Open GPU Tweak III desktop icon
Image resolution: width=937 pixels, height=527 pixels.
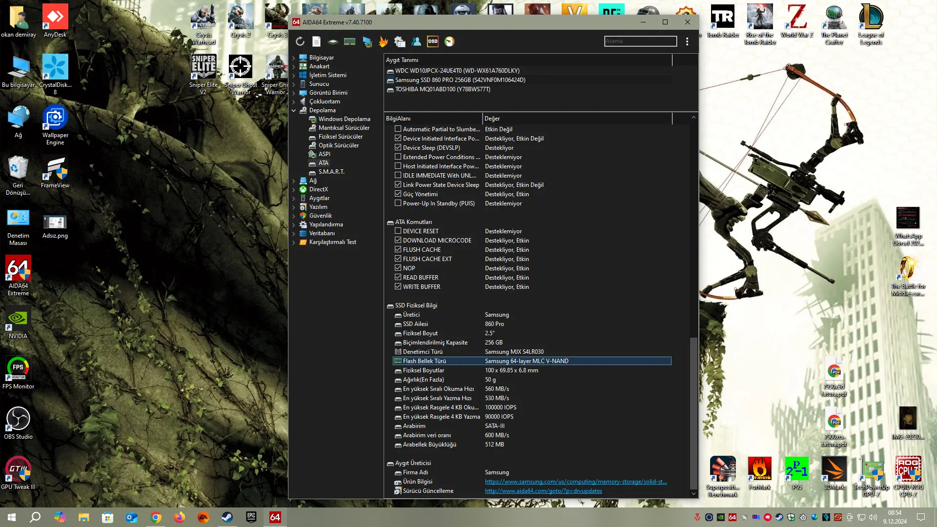(x=18, y=473)
